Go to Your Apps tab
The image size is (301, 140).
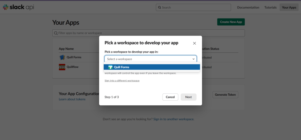[x=289, y=7]
